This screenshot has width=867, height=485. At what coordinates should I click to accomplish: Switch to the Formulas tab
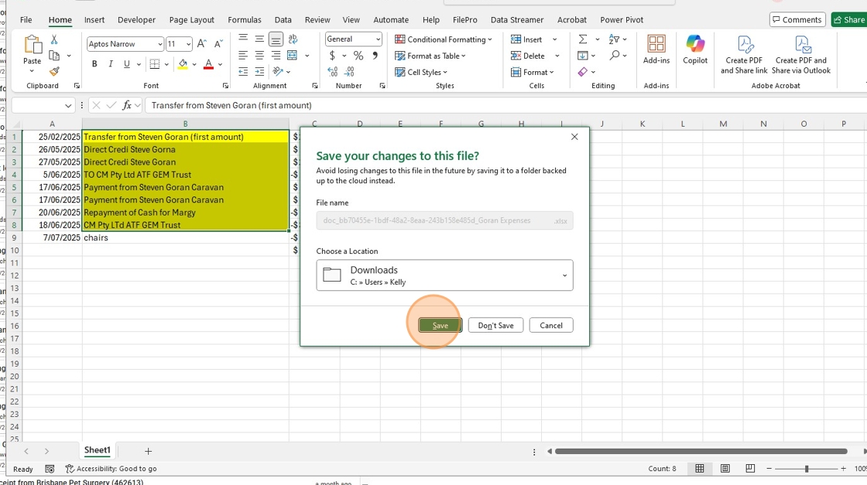pyautogui.click(x=245, y=20)
